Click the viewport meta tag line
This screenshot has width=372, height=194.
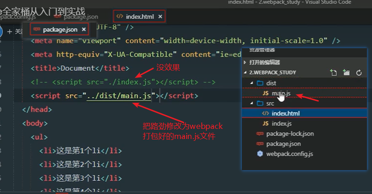pyautogui.click(x=185, y=41)
